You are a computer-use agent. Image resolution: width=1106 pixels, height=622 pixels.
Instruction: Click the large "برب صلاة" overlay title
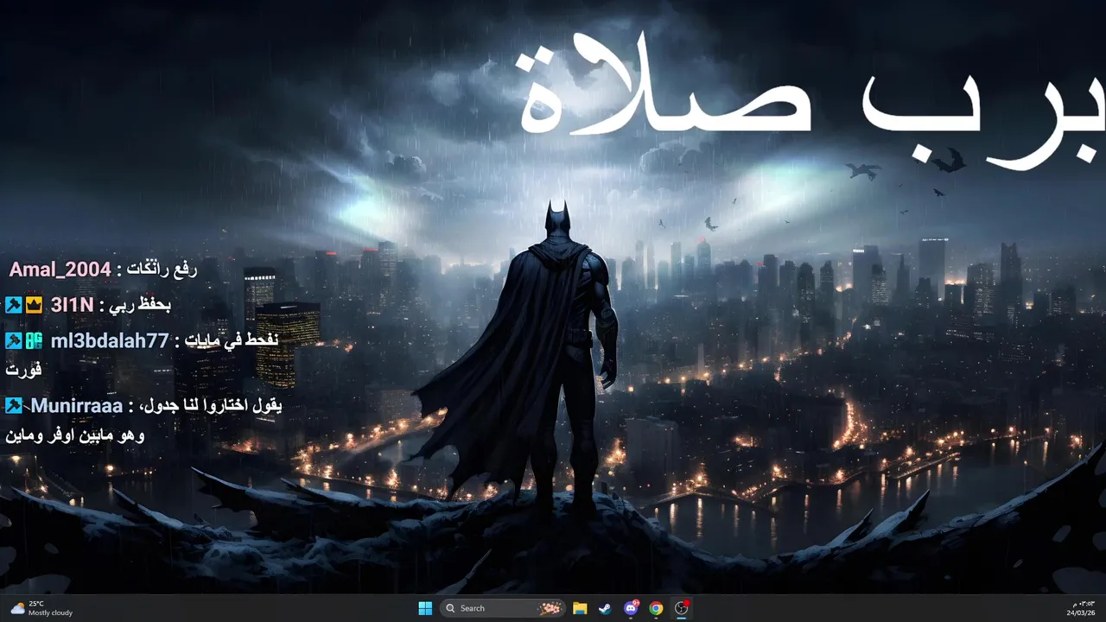click(810, 102)
